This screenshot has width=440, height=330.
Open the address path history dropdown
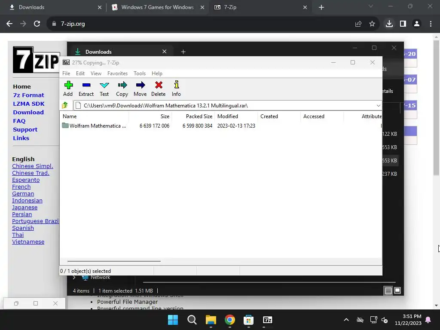[x=378, y=106]
